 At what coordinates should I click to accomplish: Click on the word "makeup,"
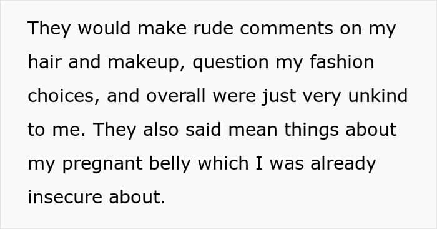[x=147, y=63]
